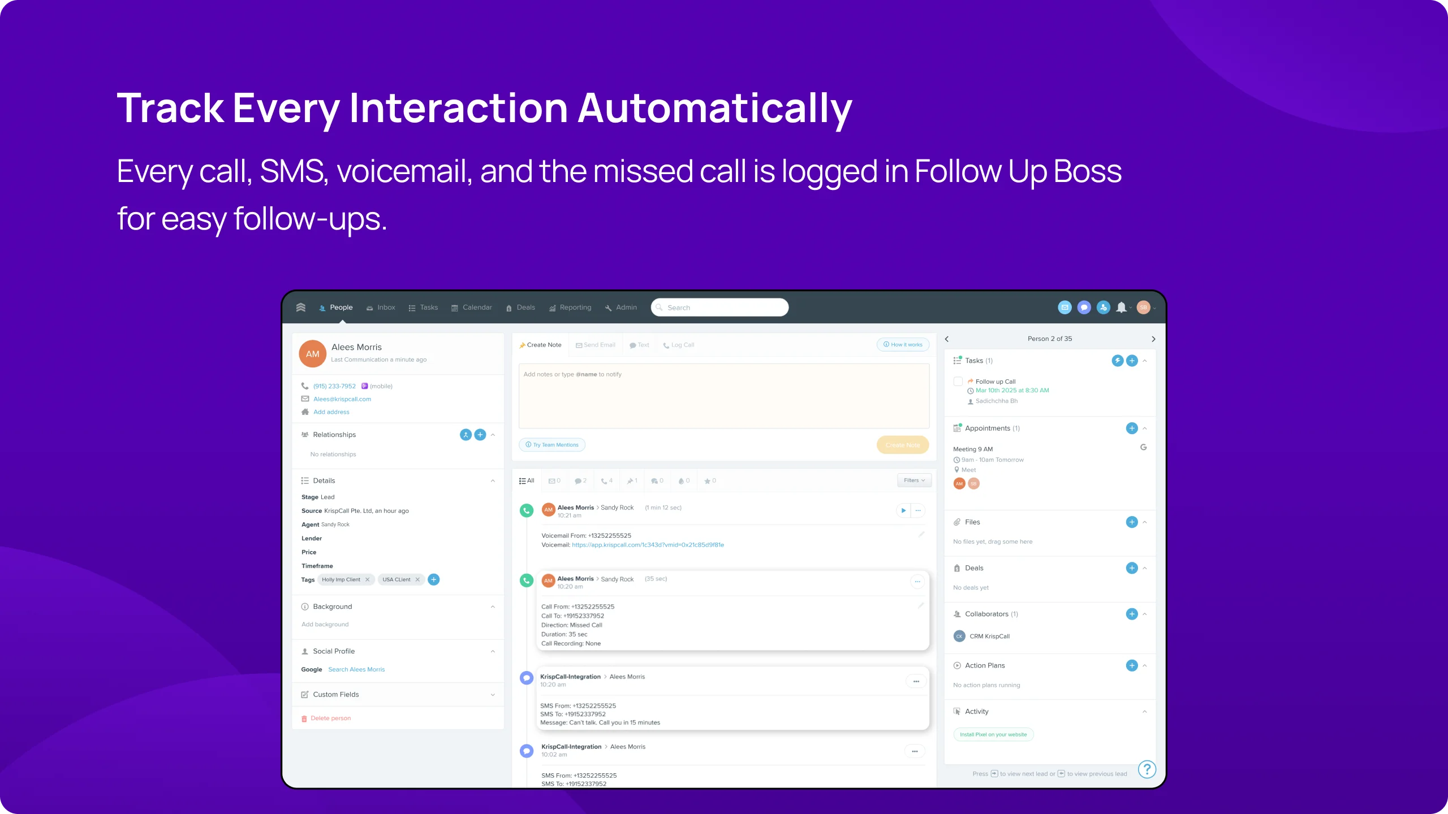
Task: Focus the Search field in top bar
Action: click(719, 308)
